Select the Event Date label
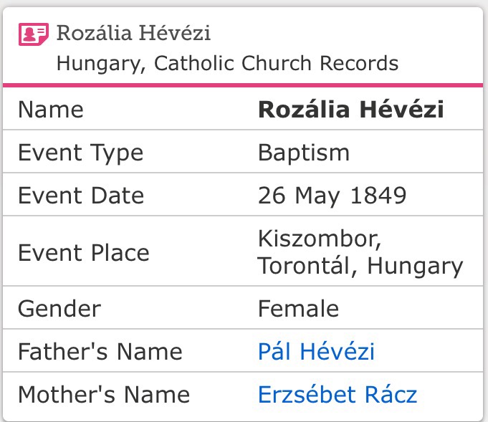 coord(80,196)
